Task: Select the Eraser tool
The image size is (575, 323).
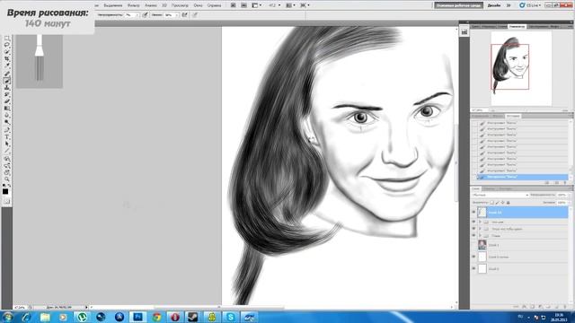Action: click(6, 101)
